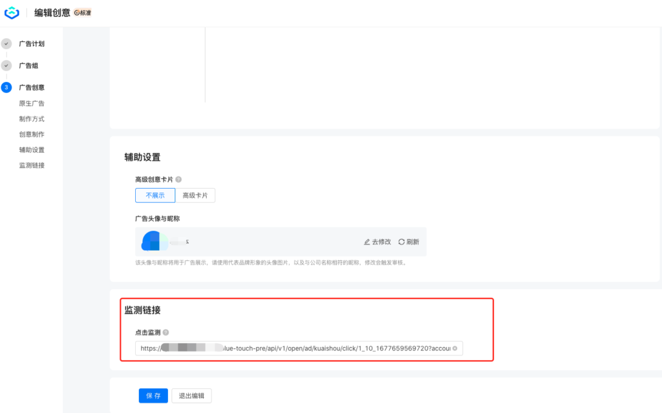Screen dimensions: 662x413
Task: Select the 不展示 option
Action: coord(155,195)
